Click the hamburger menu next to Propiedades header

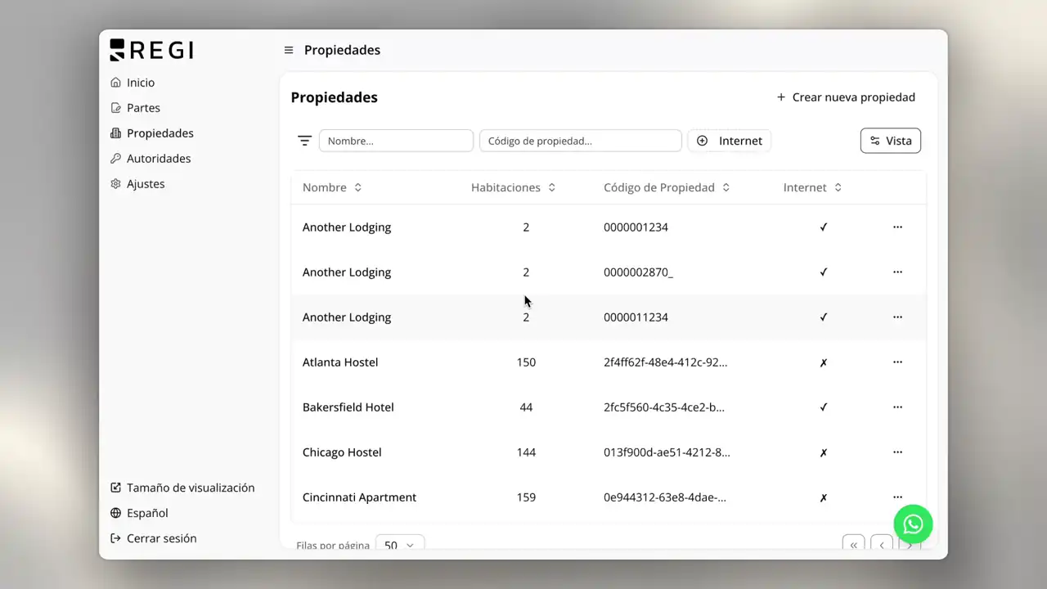288,50
